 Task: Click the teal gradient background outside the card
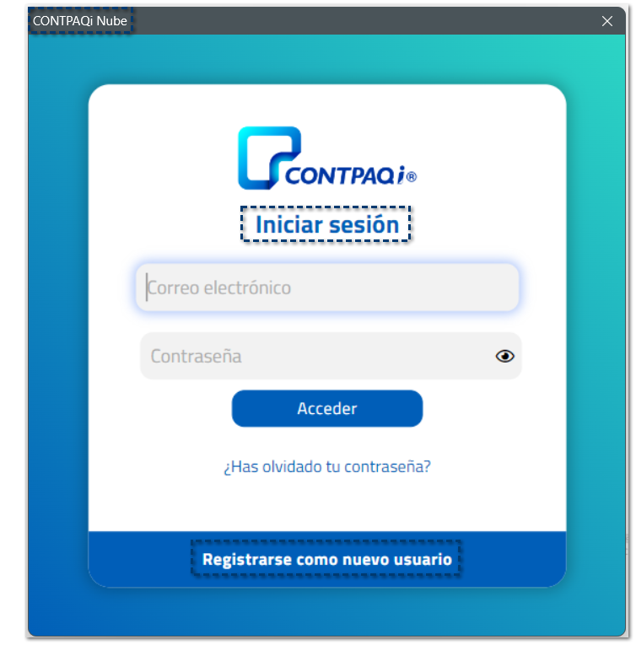(x=57, y=329)
